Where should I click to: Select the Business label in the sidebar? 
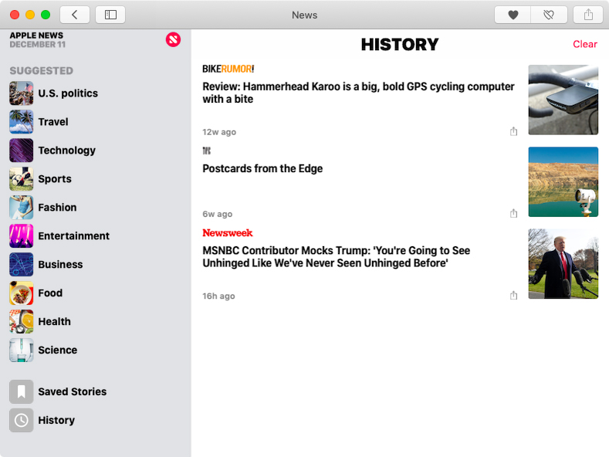pyautogui.click(x=60, y=265)
